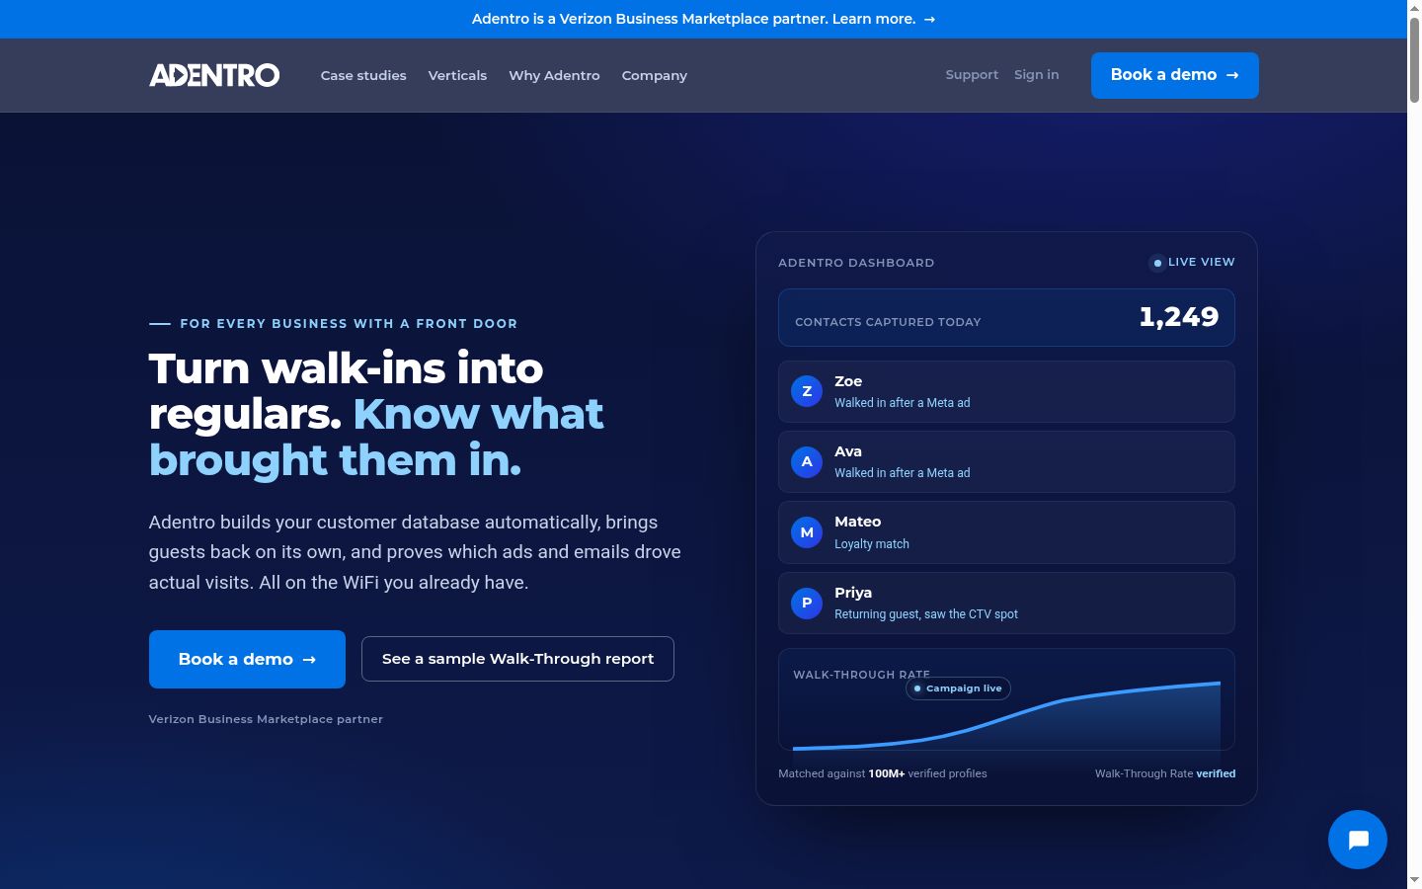The width and height of the screenshot is (1422, 889).
Task: Click Zoe's avatar circle
Action: [807, 391]
